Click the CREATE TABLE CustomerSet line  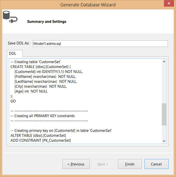41,67
